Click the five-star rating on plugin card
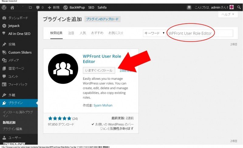243x148 pixels. tap(60, 119)
